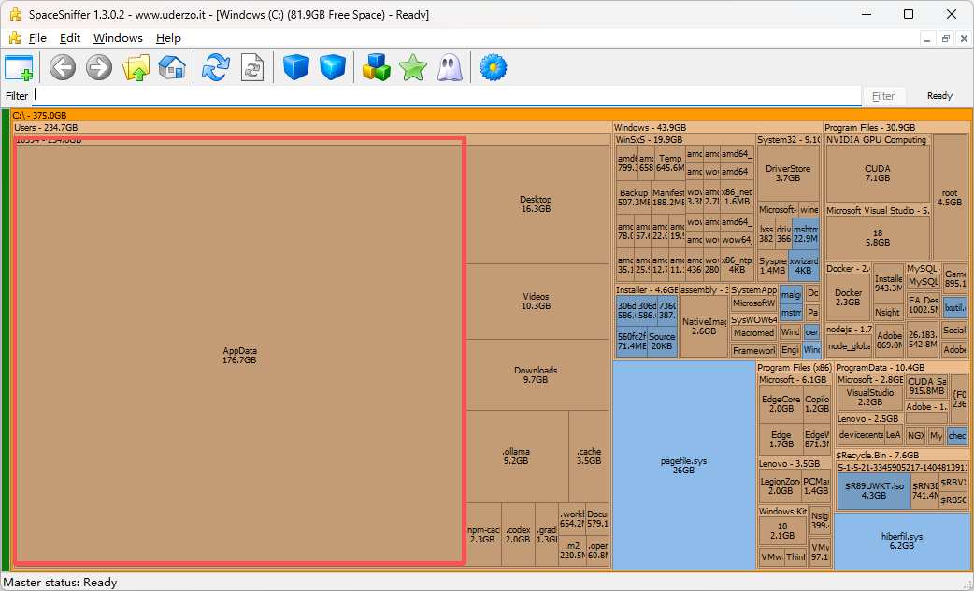Select the Backup 507.3MB block

pos(634,197)
